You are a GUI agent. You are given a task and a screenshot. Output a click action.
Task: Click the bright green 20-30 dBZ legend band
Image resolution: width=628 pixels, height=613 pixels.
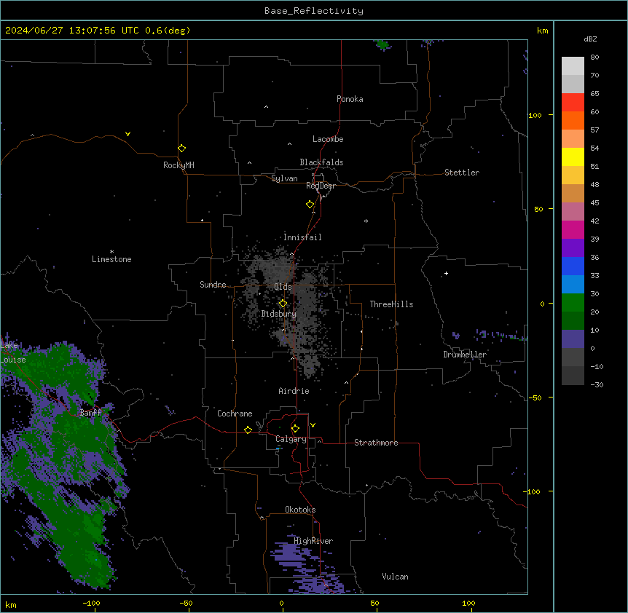pyautogui.click(x=573, y=303)
